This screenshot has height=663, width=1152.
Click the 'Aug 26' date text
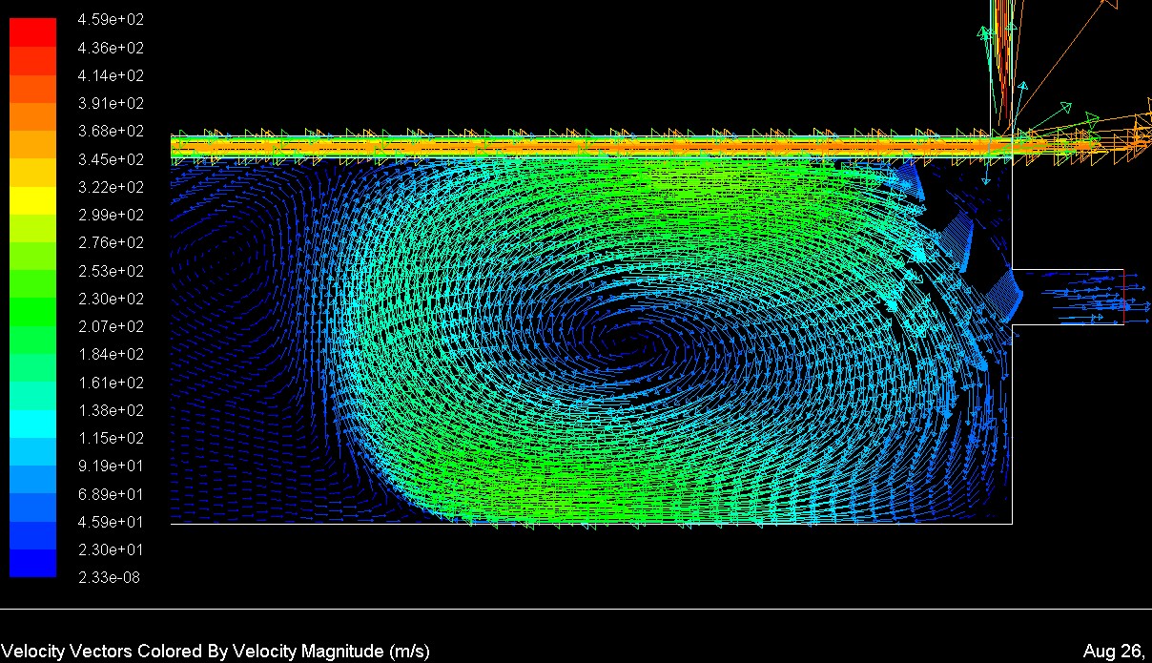point(1113,651)
